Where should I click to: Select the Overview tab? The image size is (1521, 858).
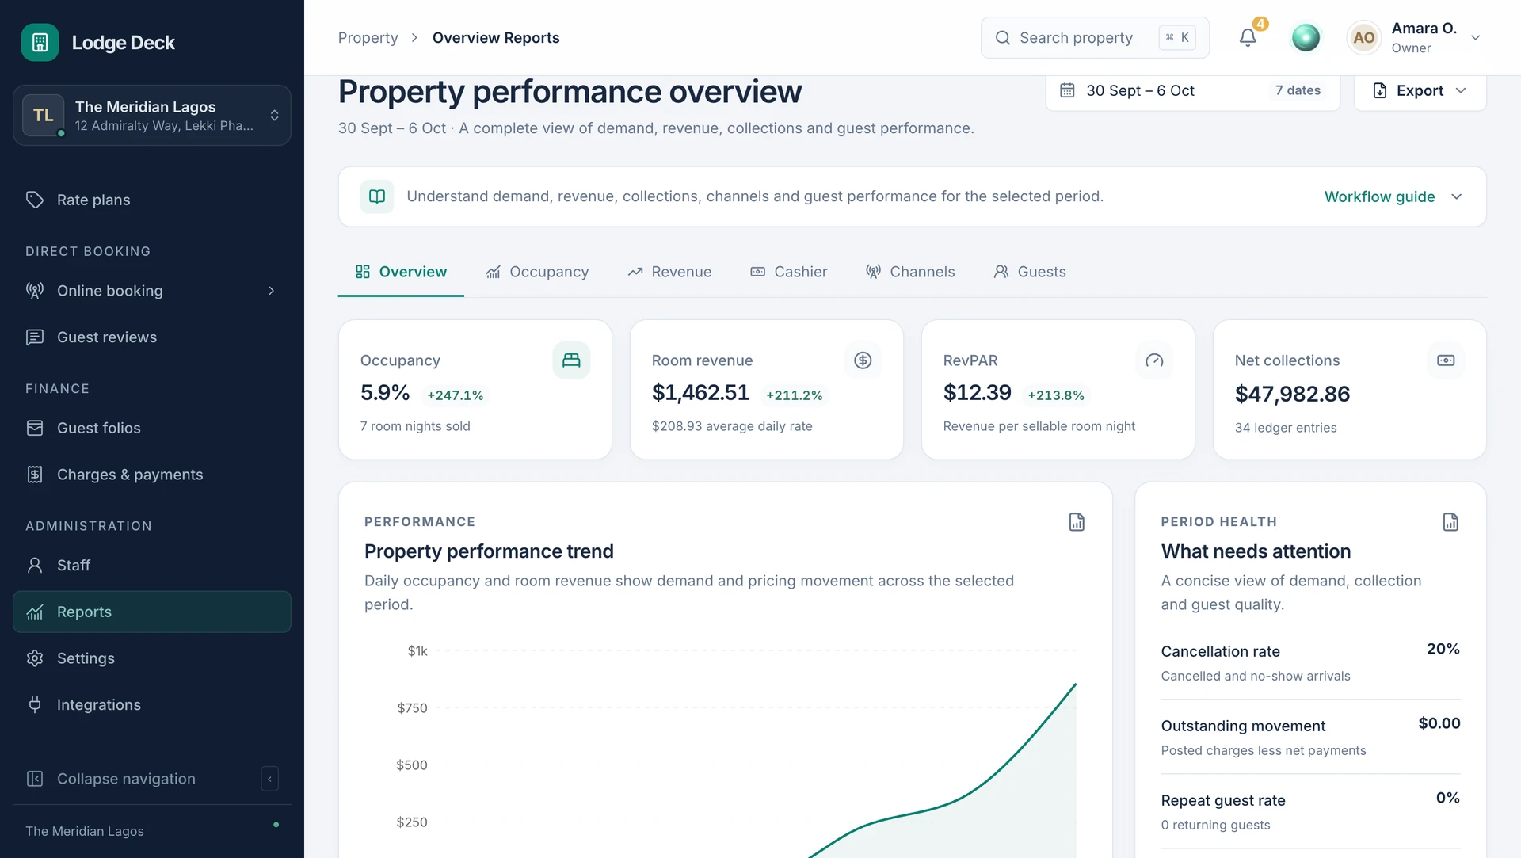401,272
